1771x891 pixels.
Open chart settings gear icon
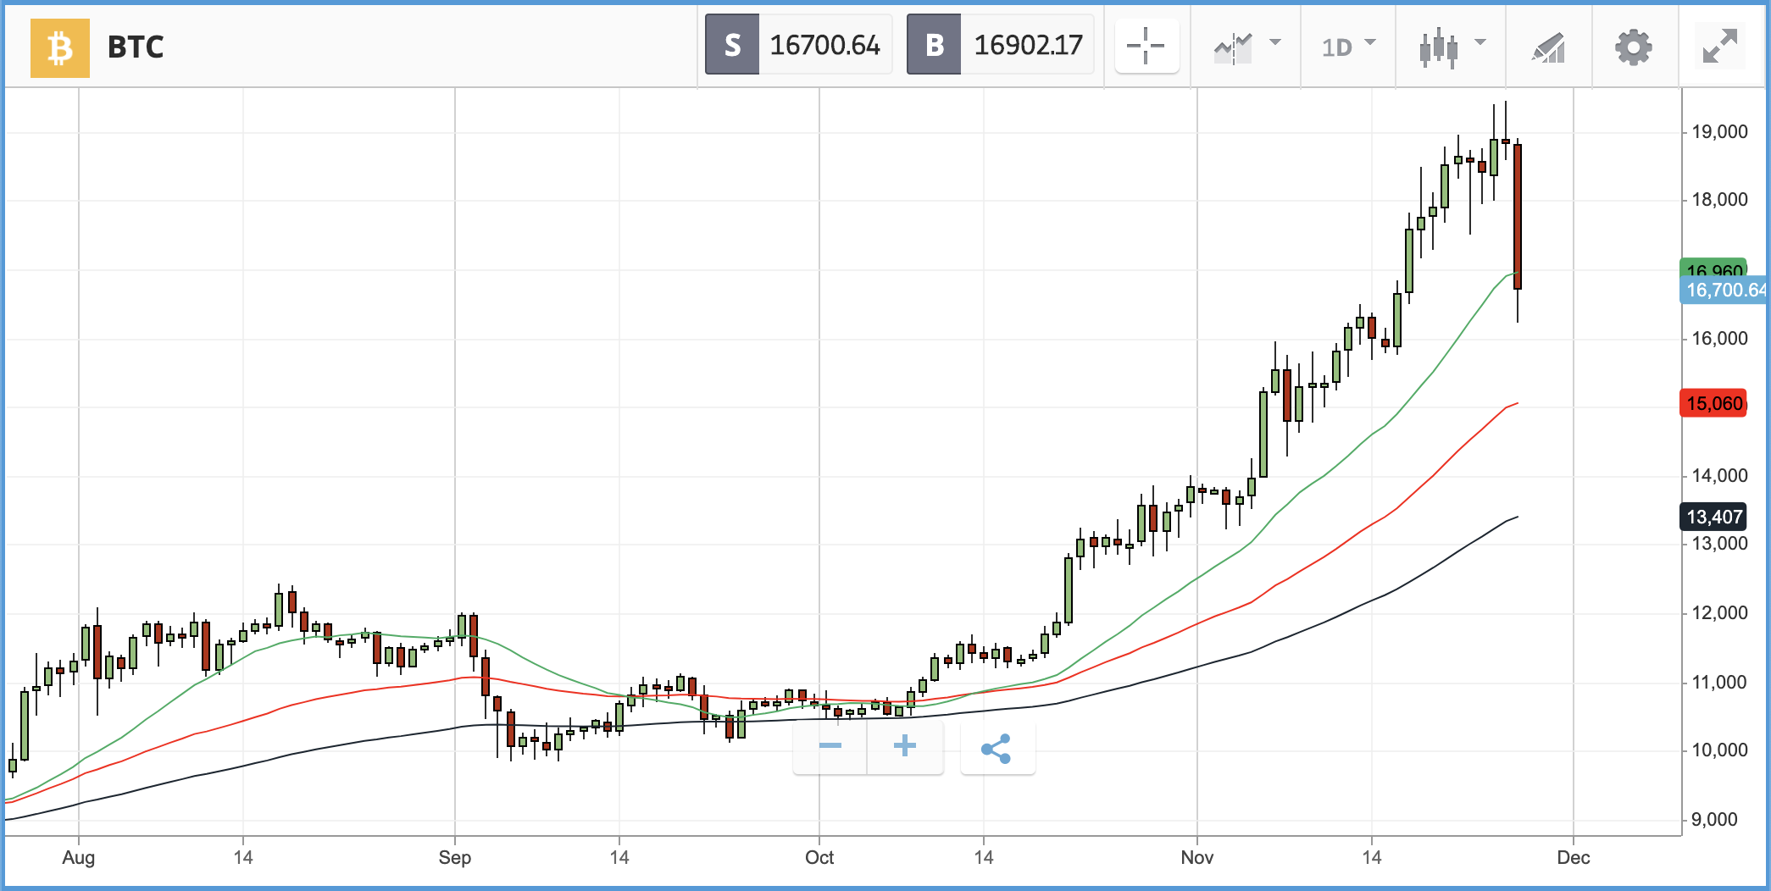click(x=1633, y=47)
